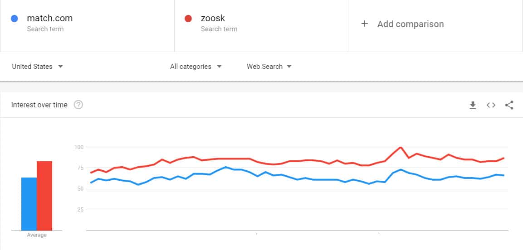Click the plus icon for comparison

(365, 24)
